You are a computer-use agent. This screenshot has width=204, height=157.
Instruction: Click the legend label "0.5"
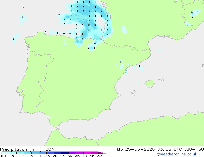11,156
